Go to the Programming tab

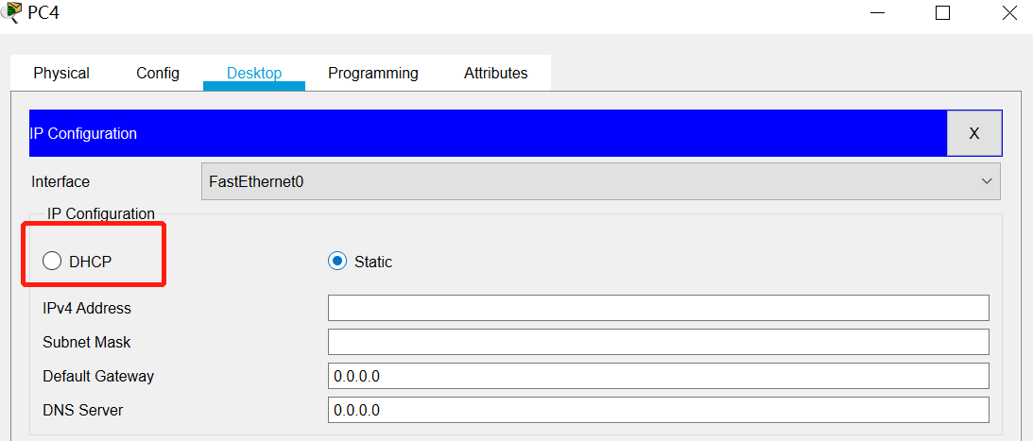[x=373, y=73]
